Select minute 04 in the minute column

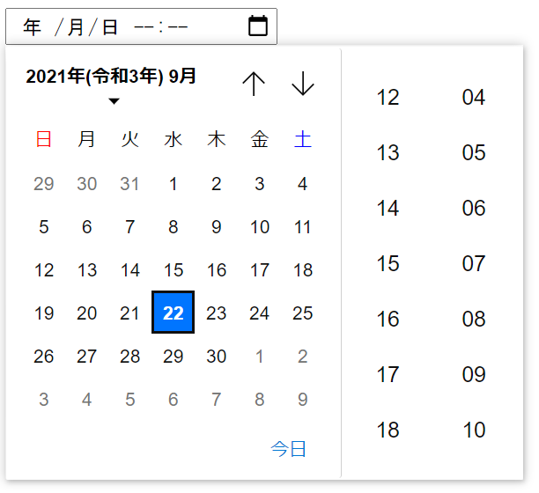tap(474, 97)
